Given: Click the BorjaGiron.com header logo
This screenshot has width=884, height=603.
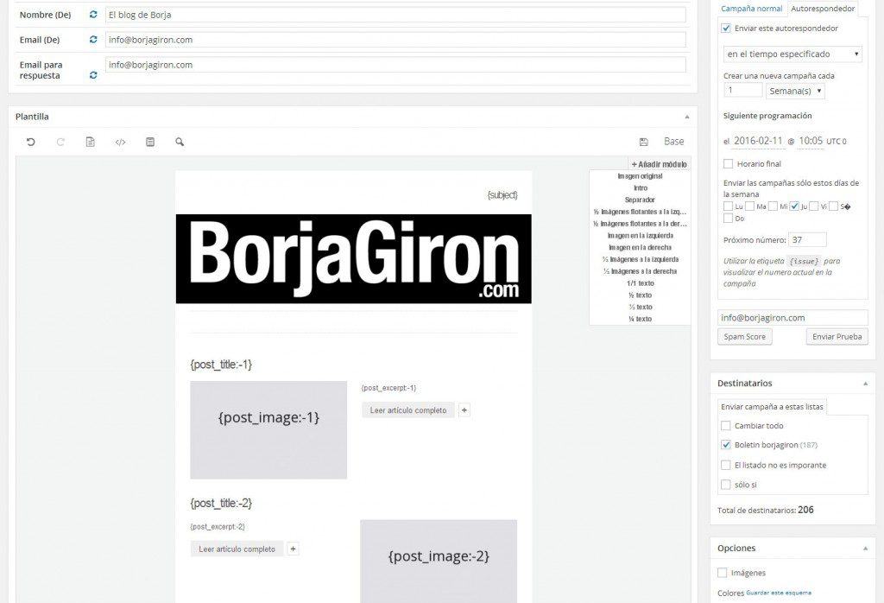Looking at the screenshot, I should coord(353,259).
